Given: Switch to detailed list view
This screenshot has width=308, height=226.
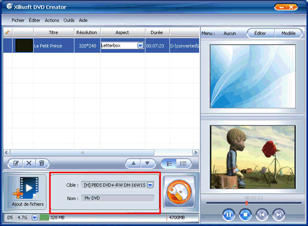Looking at the screenshot, I should point(183,164).
